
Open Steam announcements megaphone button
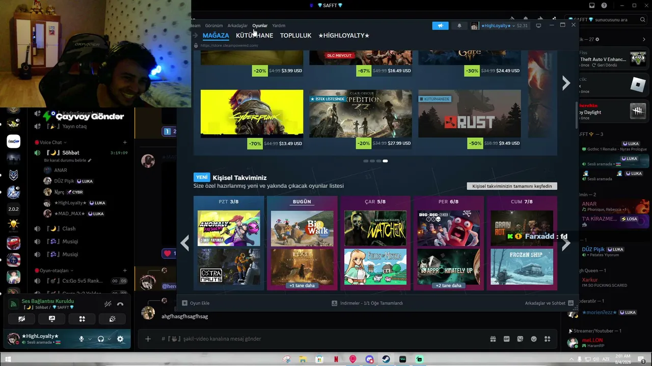[x=440, y=25]
